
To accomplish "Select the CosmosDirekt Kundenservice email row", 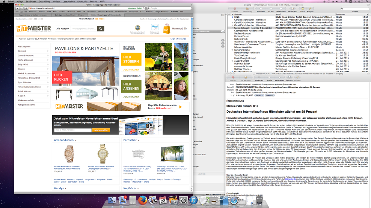I will point(299,31).
